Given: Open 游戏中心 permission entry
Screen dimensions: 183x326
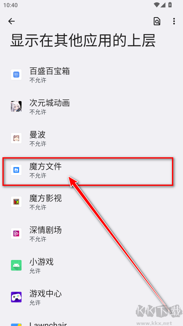Looking at the screenshot, I should point(91,297).
